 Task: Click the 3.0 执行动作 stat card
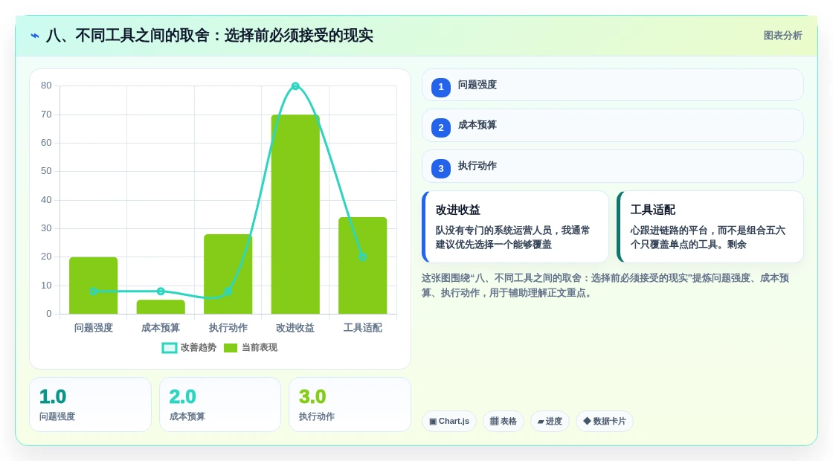click(x=350, y=404)
